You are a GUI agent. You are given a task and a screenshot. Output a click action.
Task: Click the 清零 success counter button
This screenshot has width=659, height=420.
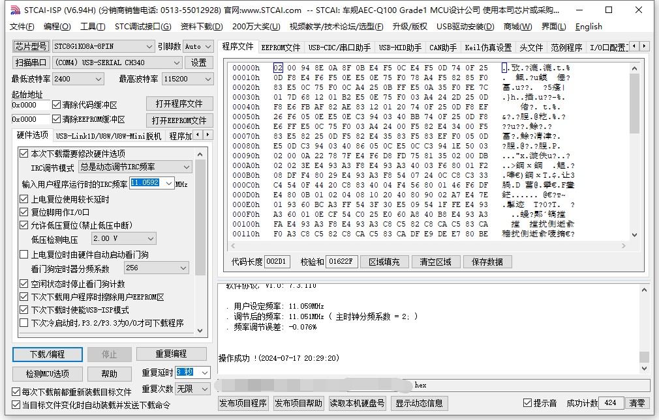tap(637, 403)
